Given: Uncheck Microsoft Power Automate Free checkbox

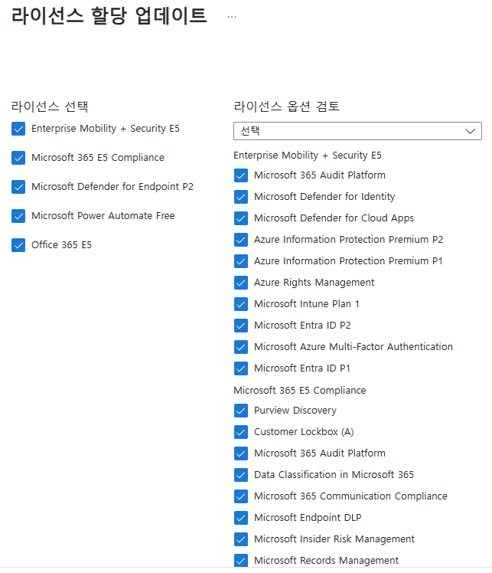Looking at the screenshot, I should tap(18, 216).
